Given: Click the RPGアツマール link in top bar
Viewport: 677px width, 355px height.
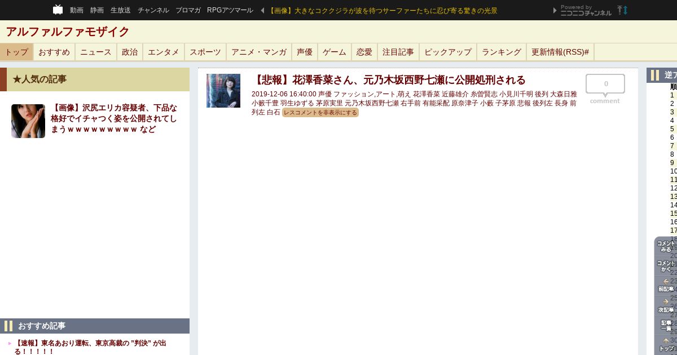Looking at the screenshot, I should coord(230,10).
